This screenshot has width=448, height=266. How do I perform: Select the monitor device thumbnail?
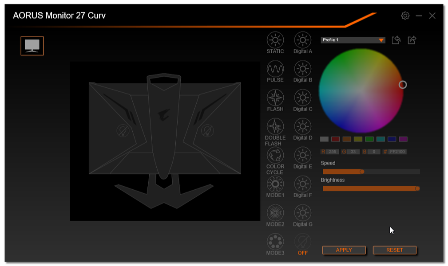32,46
